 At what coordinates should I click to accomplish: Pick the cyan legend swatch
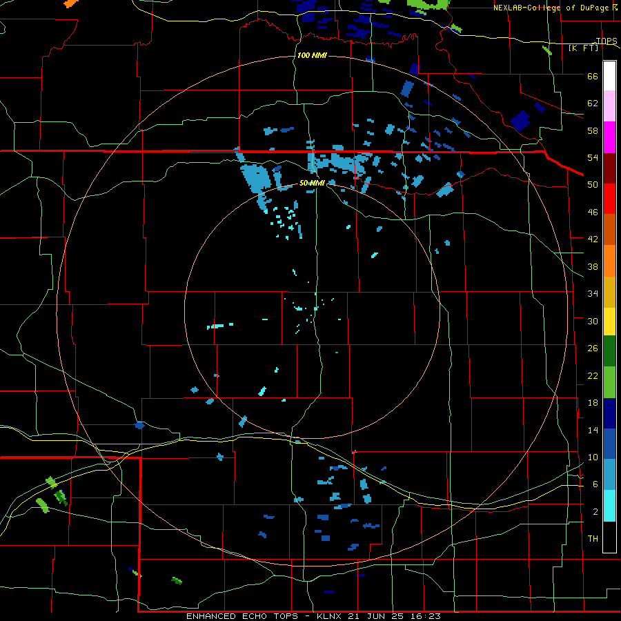pos(609,506)
